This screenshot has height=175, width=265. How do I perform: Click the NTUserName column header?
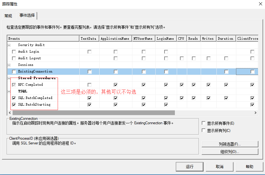(x=144, y=38)
